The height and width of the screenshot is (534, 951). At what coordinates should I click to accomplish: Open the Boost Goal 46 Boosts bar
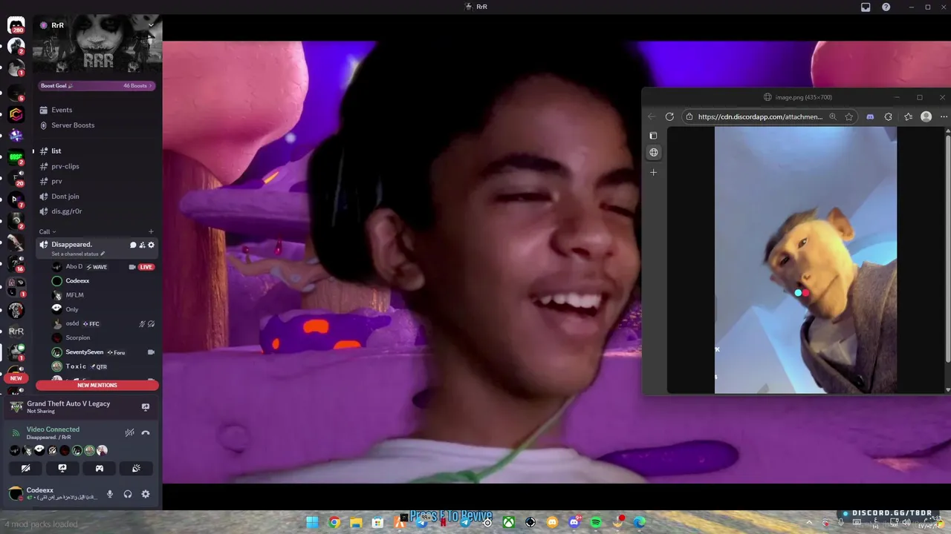pyautogui.click(x=97, y=86)
